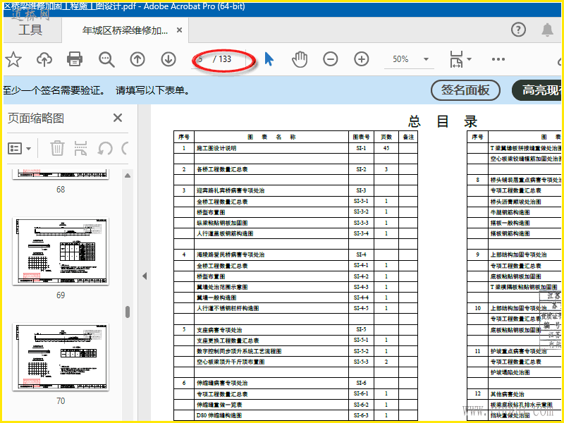Image resolution: width=564 pixels, height=423 pixels.
Task: Open the thumbnail options list menu
Action: (x=19, y=148)
